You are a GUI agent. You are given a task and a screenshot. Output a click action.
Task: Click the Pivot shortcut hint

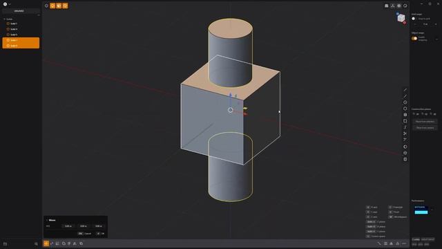[x=394, y=212]
